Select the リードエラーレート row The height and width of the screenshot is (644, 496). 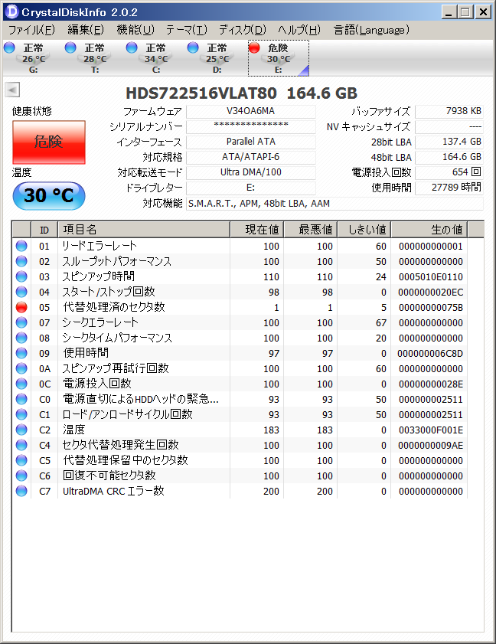(x=240, y=246)
